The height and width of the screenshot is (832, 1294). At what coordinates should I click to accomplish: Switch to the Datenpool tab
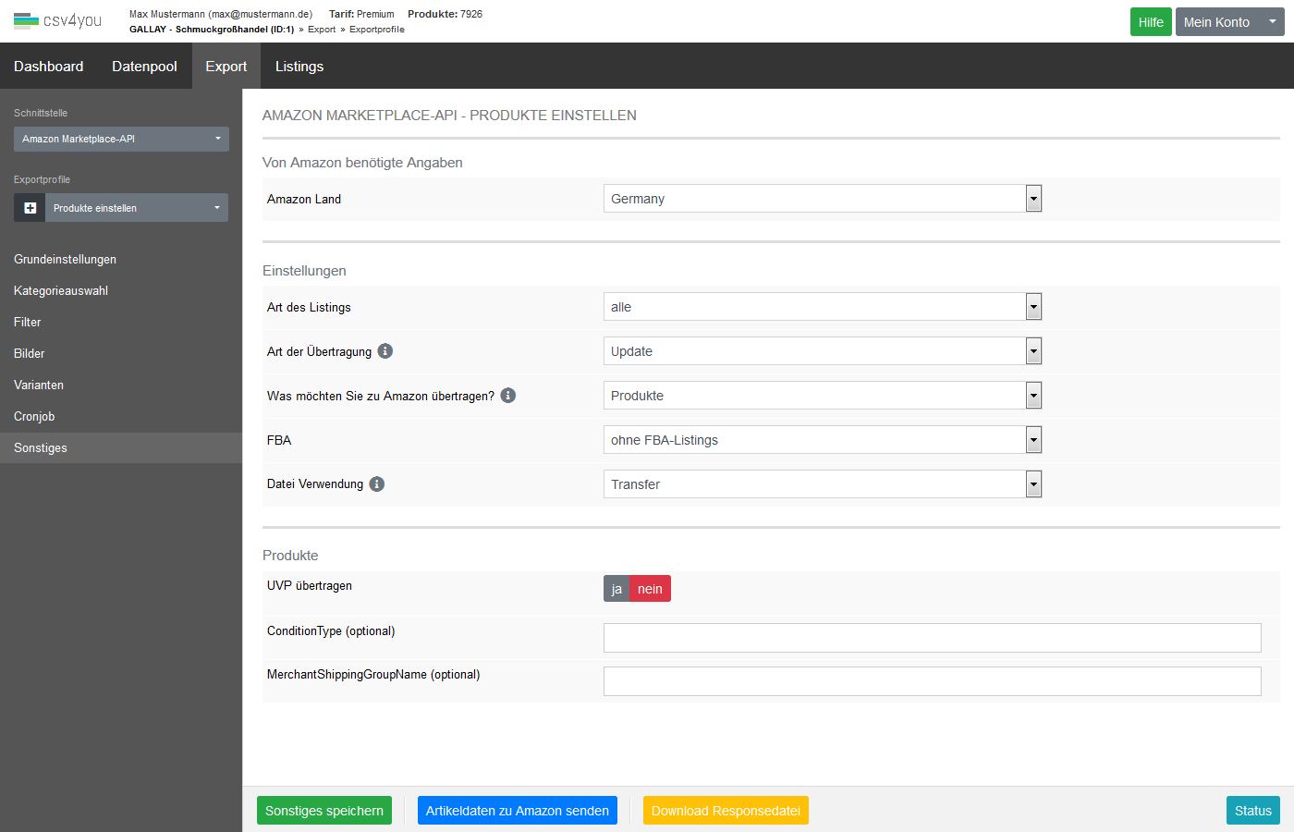coord(144,67)
